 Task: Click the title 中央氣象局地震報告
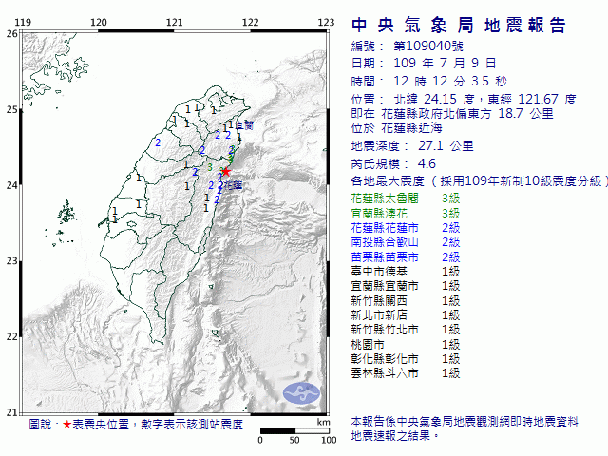point(458,26)
